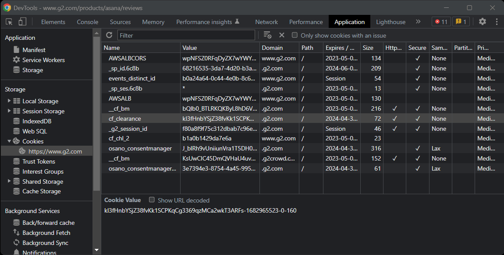
Task: Select the AWSALBCORS cookie row
Action: pos(302,58)
